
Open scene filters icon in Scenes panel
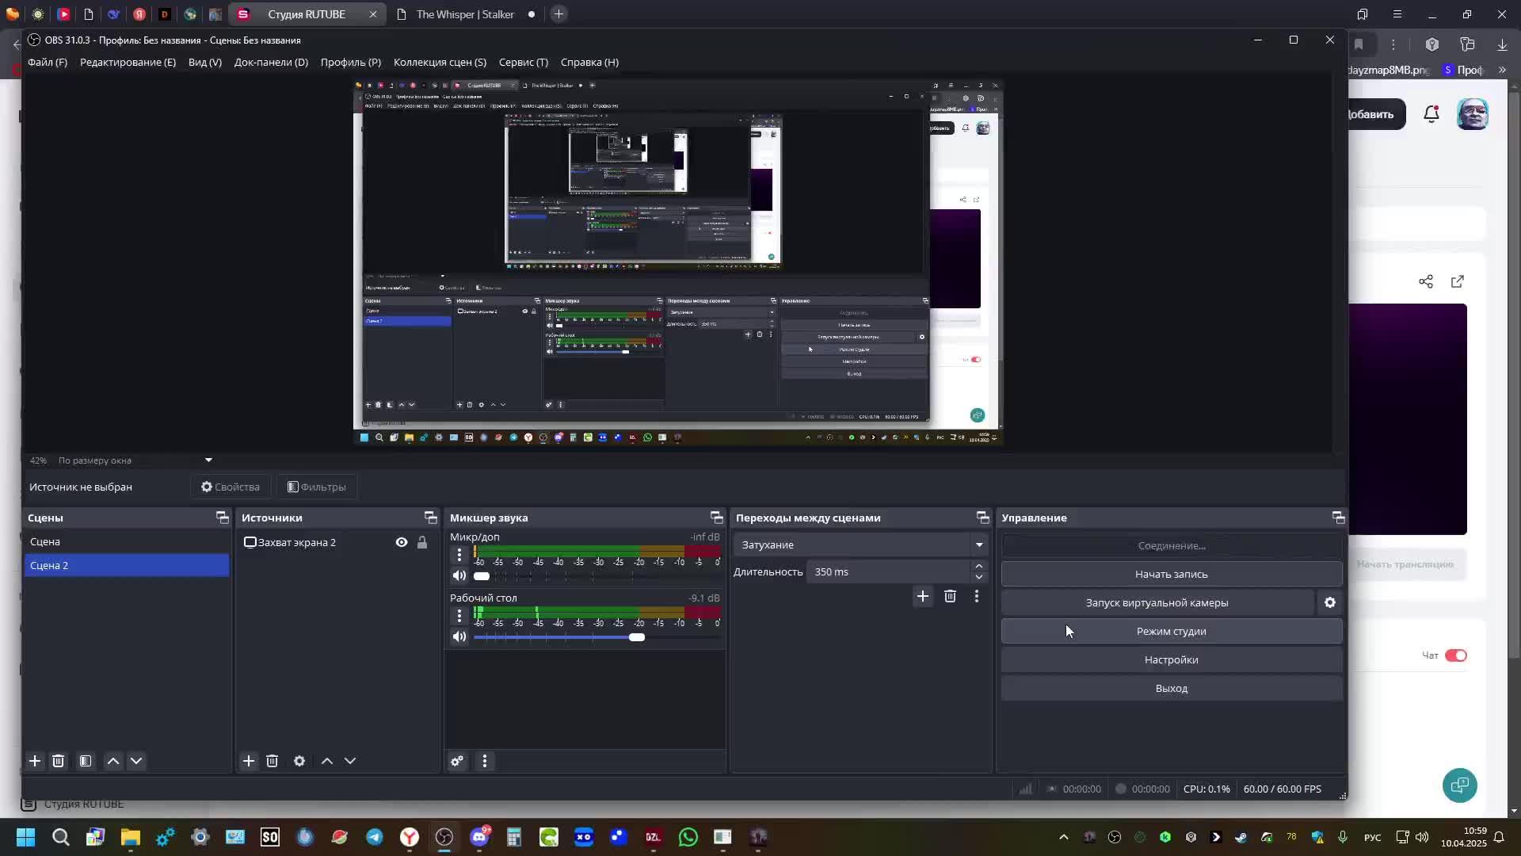(86, 761)
